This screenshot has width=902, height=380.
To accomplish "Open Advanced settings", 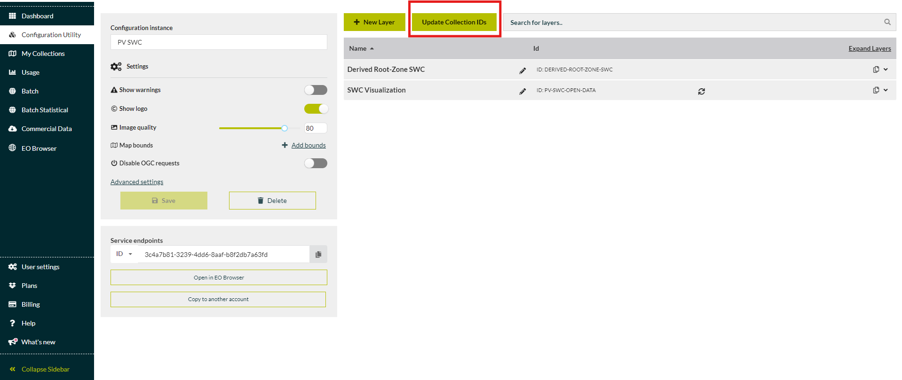I will 137,182.
